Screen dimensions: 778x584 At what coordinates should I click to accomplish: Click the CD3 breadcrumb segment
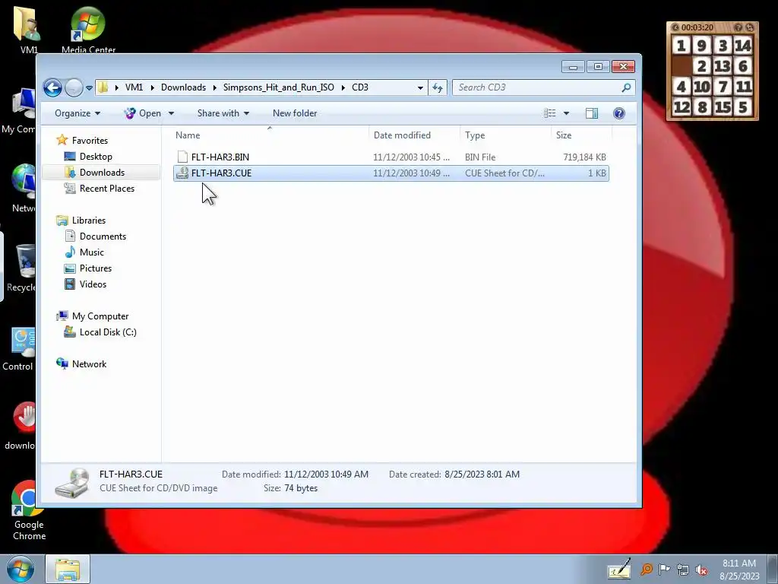pyautogui.click(x=359, y=87)
